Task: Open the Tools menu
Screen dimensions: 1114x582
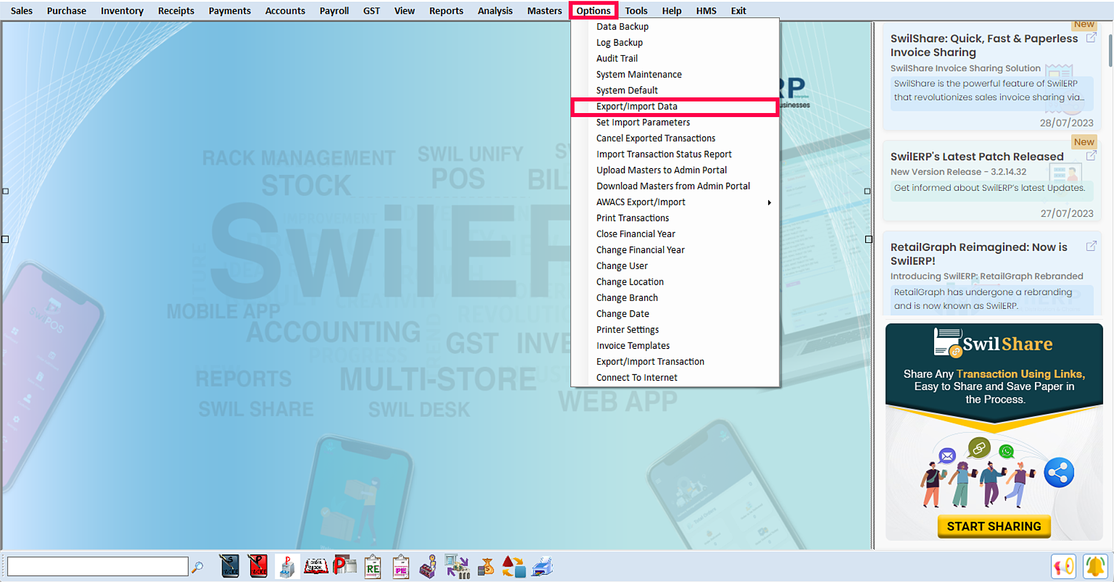Action: pyautogui.click(x=636, y=10)
